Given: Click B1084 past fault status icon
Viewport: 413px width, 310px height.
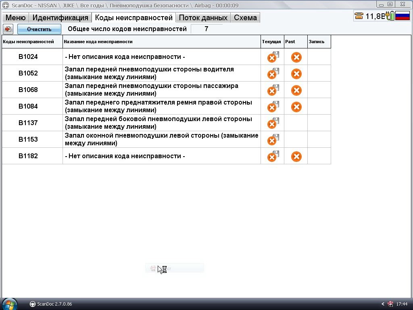Looking at the screenshot, I should coord(296,107).
